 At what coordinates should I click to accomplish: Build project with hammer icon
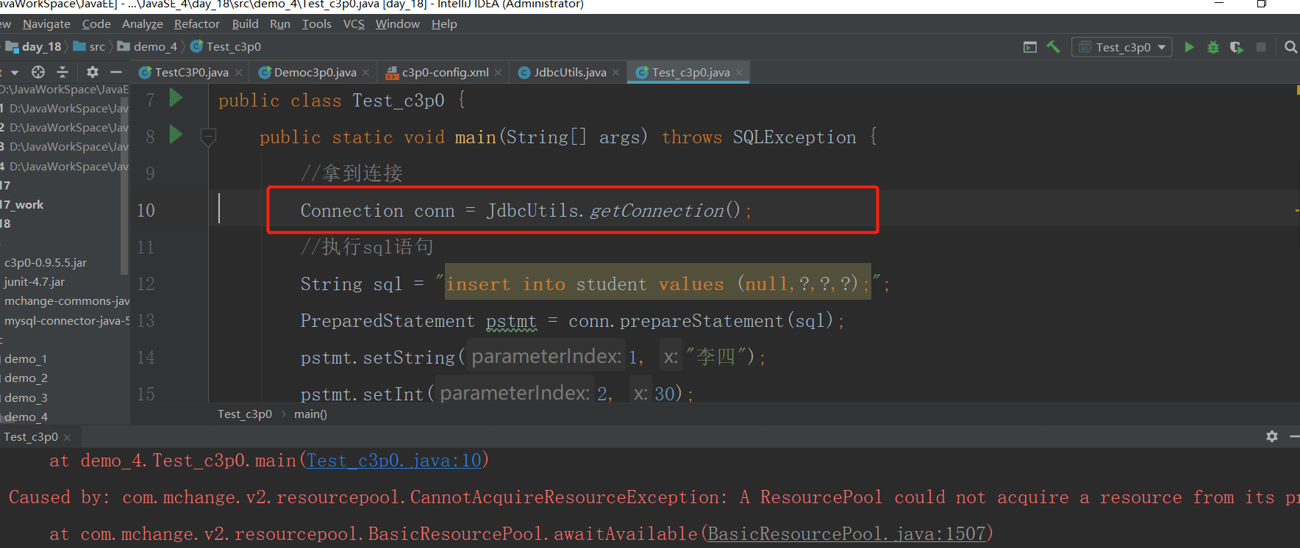click(x=1054, y=47)
